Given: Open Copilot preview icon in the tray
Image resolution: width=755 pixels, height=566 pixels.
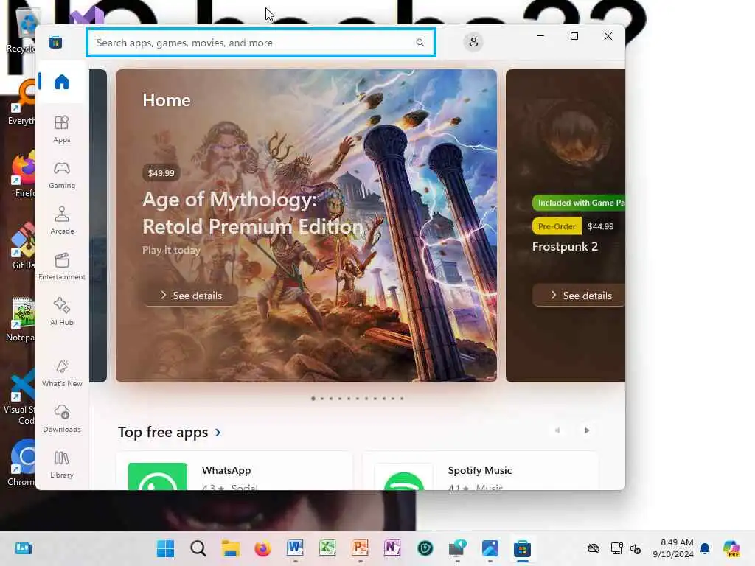Looking at the screenshot, I should (x=731, y=548).
